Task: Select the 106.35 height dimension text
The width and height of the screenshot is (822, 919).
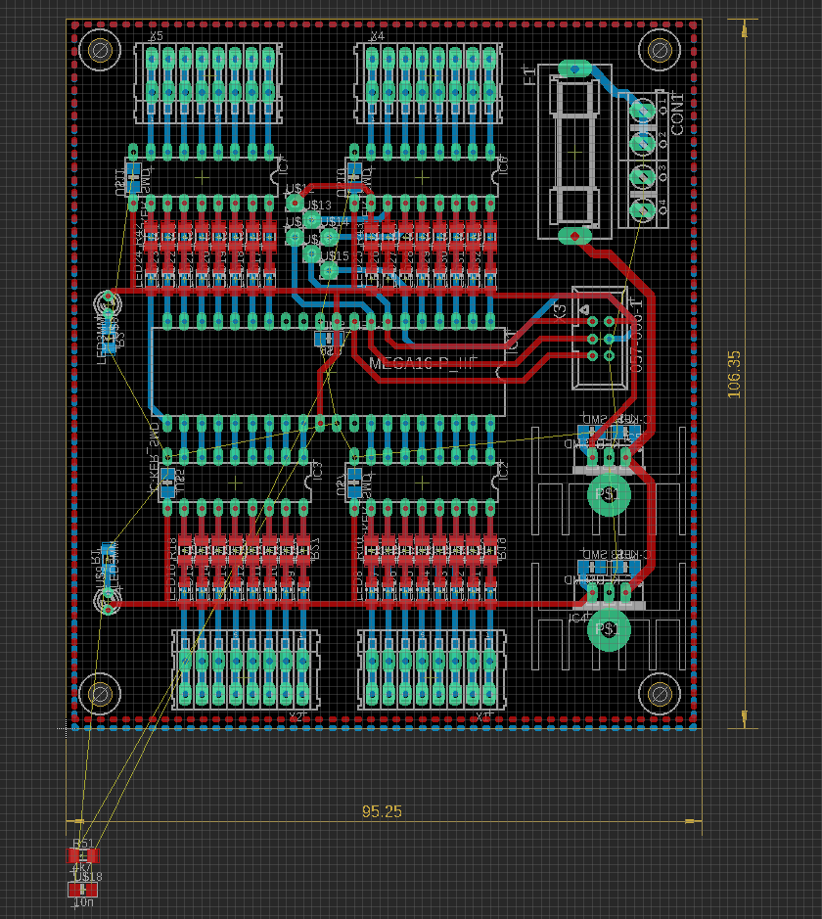Action: tap(734, 374)
